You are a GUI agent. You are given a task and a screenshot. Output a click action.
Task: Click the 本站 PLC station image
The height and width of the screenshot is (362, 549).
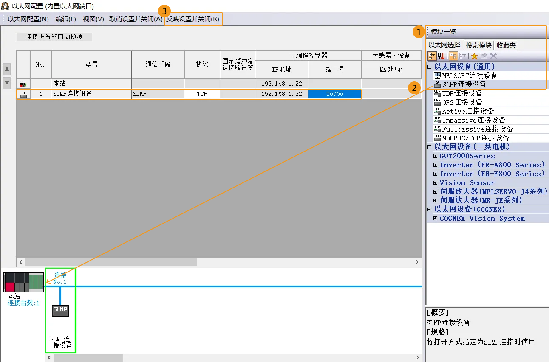(23, 282)
